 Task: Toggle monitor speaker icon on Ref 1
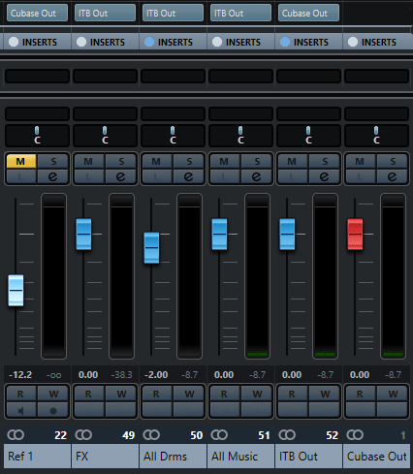pyautogui.click(x=21, y=411)
